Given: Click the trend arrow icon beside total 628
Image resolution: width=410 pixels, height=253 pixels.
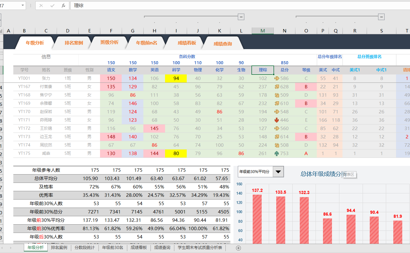Looking at the screenshot, I should (x=277, y=87).
